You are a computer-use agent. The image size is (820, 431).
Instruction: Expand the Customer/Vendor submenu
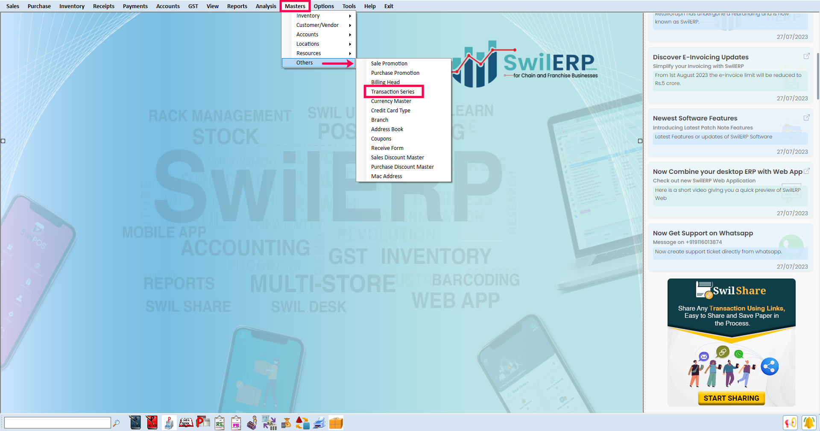(319, 25)
